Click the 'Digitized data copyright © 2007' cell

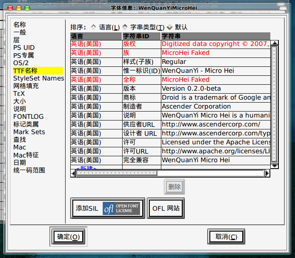[x=216, y=44]
